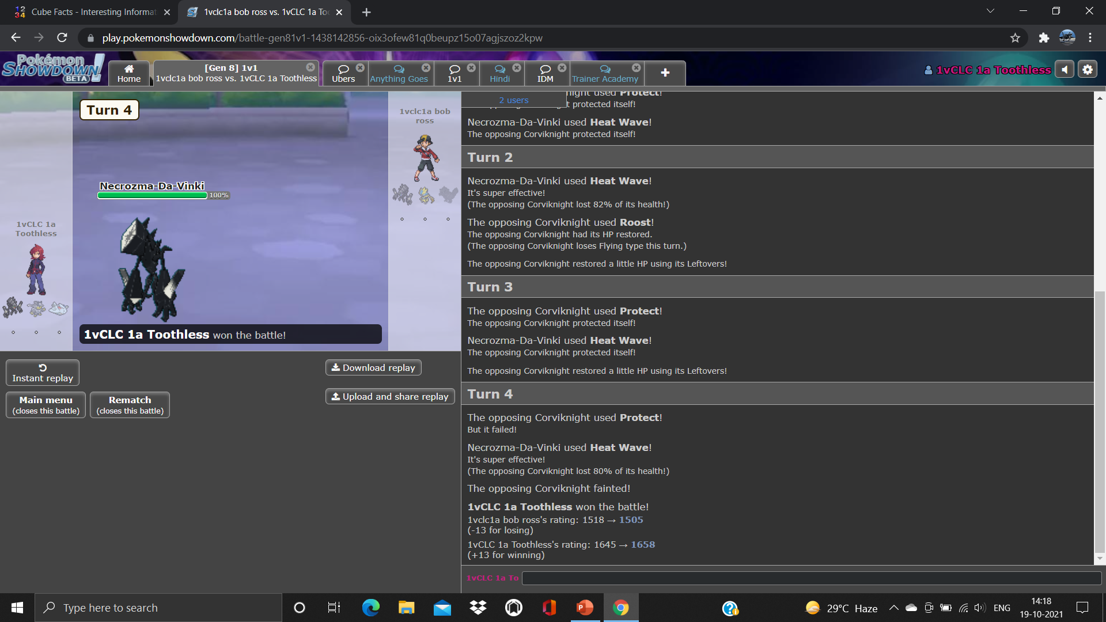Click 1vclc1a bob ross trainer avatar
1106x622 pixels.
click(x=426, y=158)
